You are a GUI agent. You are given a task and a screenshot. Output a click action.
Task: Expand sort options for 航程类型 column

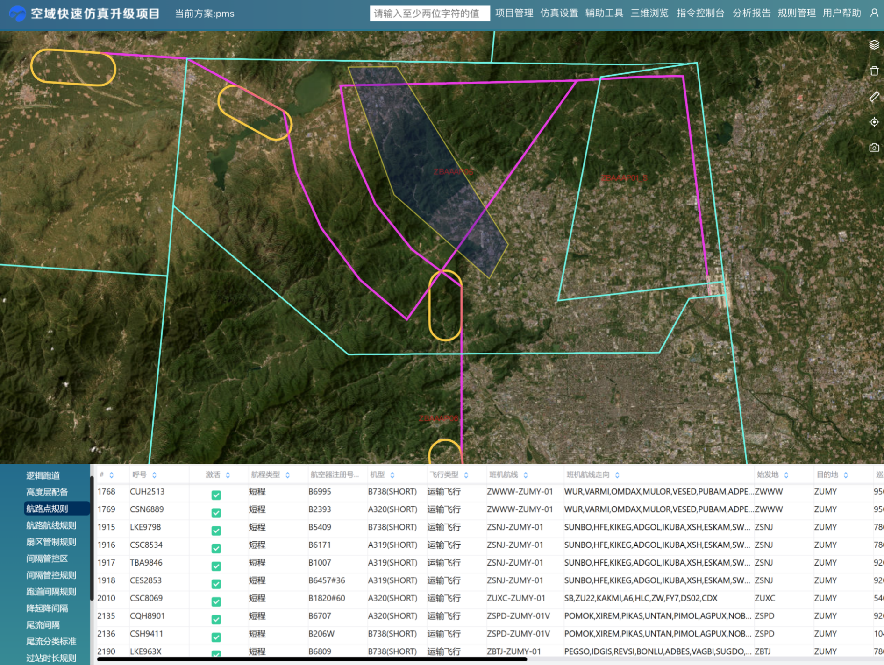click(x=287, y=475)
